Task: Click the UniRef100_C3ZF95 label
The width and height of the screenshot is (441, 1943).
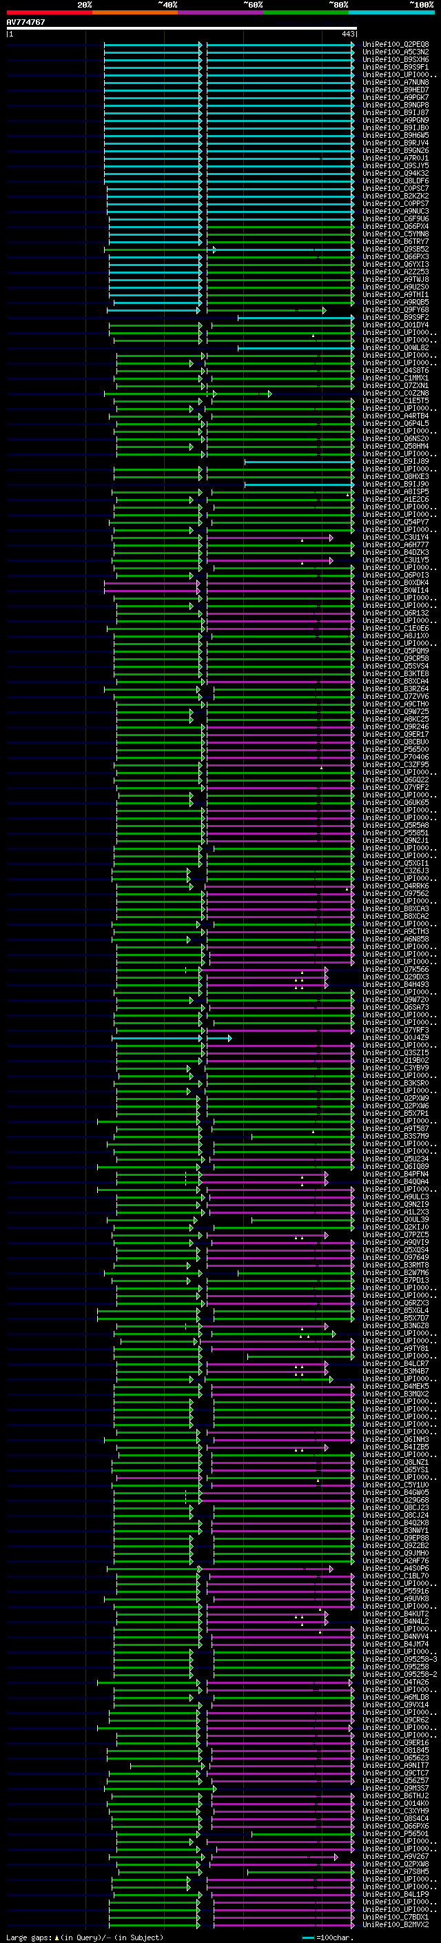Action: point(396,765)
